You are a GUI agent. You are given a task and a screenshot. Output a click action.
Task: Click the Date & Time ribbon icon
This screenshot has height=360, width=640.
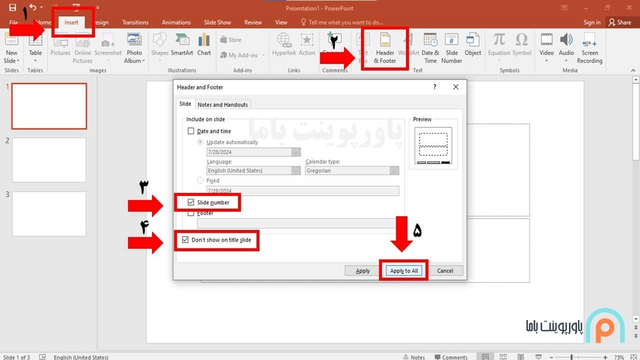click(430, 48)
